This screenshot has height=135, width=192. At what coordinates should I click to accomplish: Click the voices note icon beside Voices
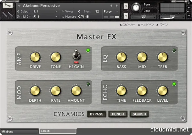(63, 12)
